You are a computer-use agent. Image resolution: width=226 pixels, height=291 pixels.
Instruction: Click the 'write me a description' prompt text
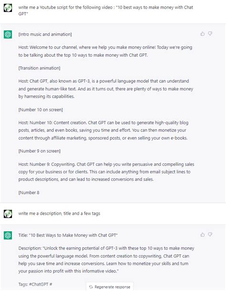(59, 213)
